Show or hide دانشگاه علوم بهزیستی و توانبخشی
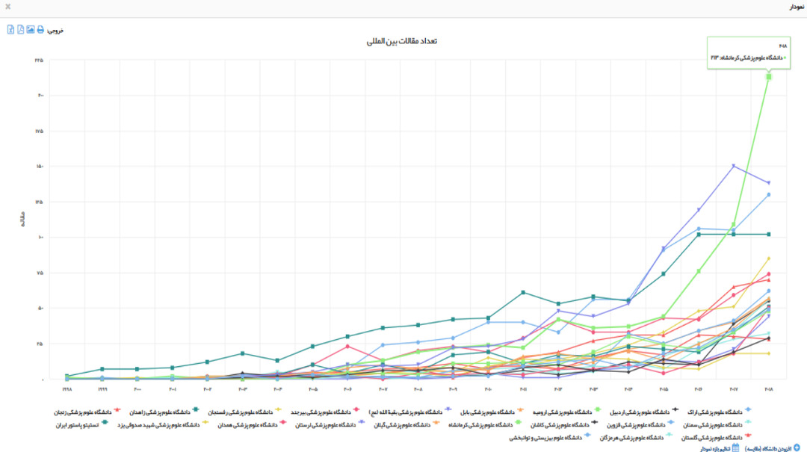This screenshot has width=807, height=452. pyautogui.click(x=550, y=438)
